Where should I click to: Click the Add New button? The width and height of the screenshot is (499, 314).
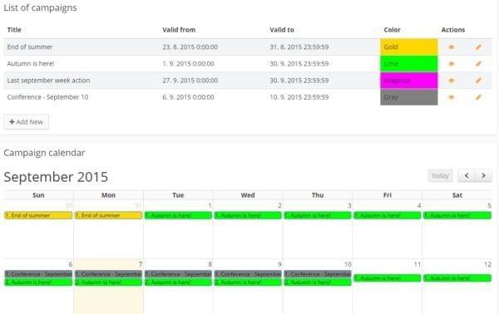(26, 122)
